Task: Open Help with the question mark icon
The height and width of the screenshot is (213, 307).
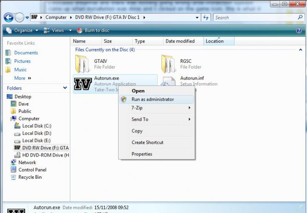Action: click(299, 31)
